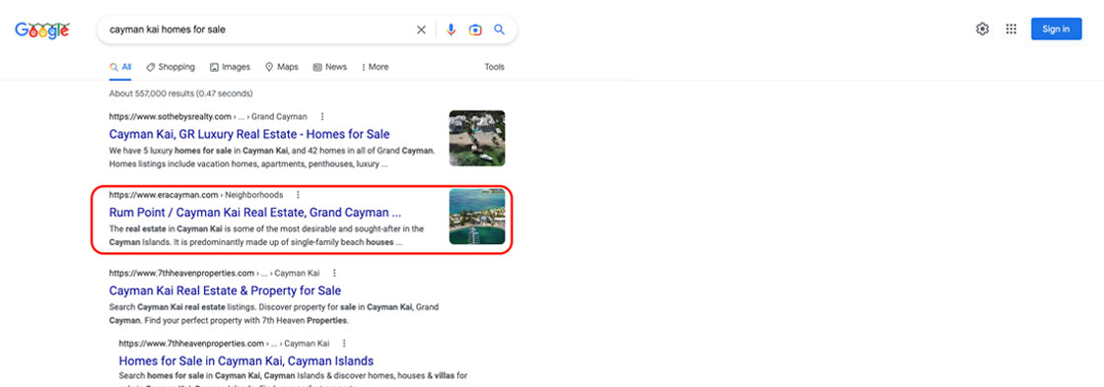Switch to the News tab
This screenshot has height=387, width=1104.
point(329,67)
